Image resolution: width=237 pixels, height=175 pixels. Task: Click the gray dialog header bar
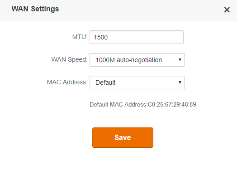tap(118, 10)
